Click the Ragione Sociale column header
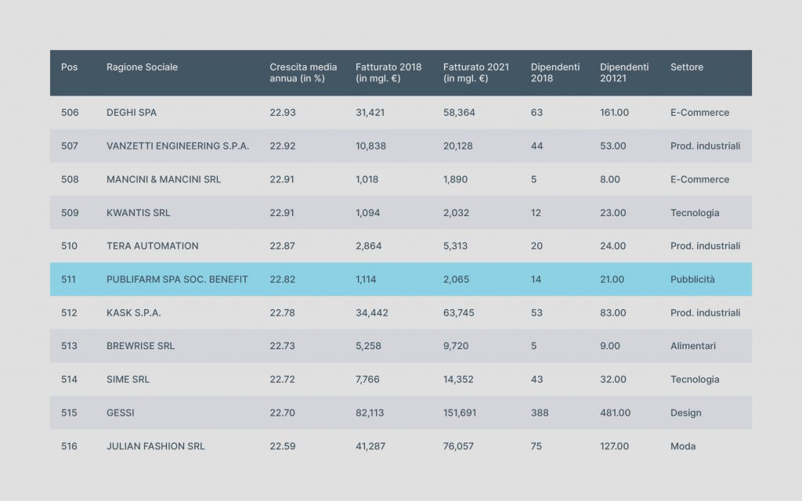This screenshot has width=802, height=501. click(142, 67)
